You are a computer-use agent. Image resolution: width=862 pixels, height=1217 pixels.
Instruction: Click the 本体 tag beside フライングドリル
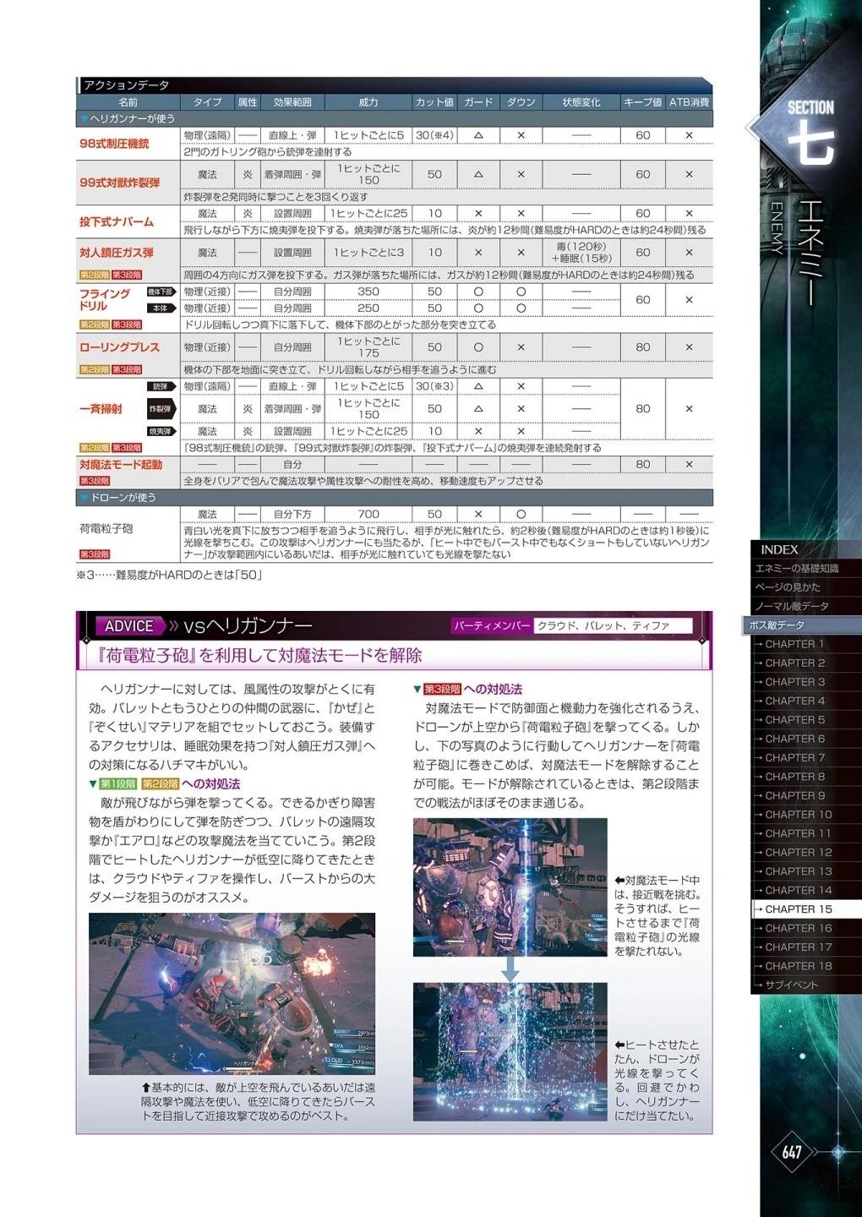pos(161,308)
